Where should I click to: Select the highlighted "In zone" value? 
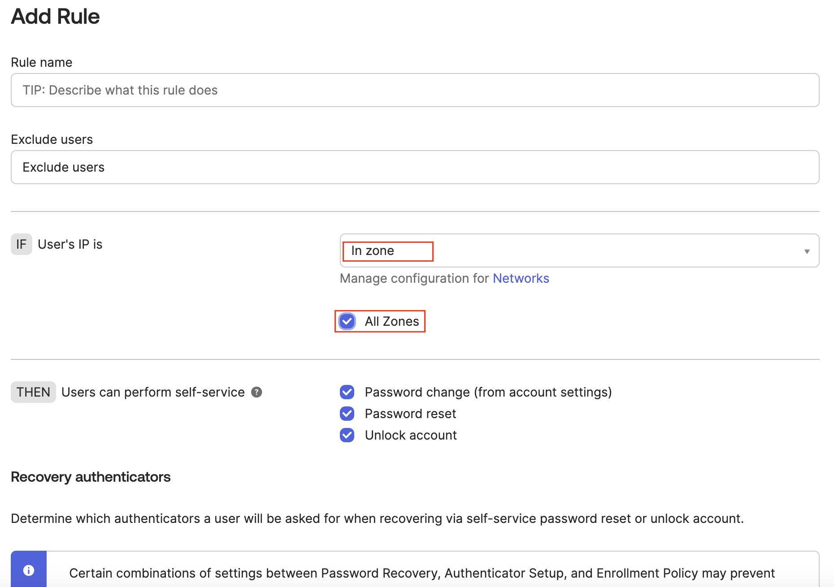pyautogui.click(x=387, y=250)
